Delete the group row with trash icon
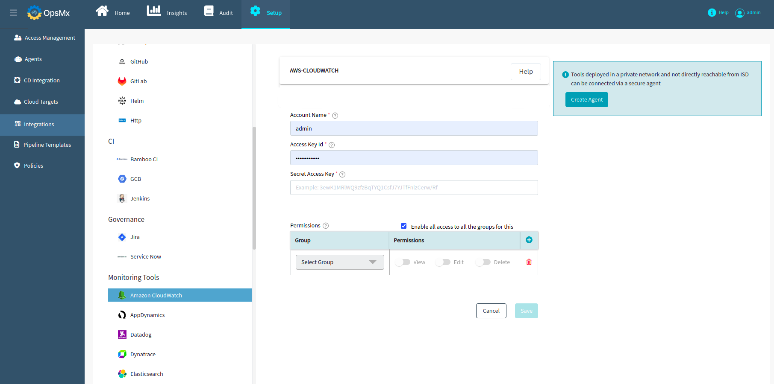The height and width of the screenshot is (384, 774). tap(529, 262)
